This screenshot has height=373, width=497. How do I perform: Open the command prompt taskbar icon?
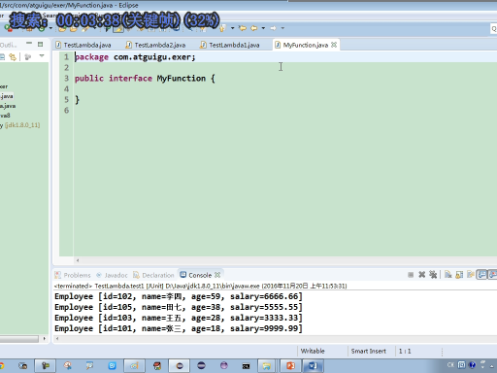(x=246, y=366)
